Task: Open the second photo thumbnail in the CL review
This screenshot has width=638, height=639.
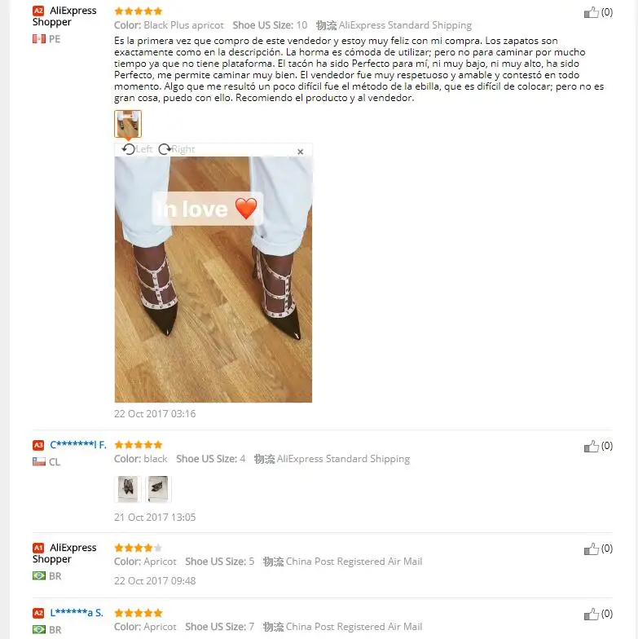Action: (x=158, y=488)
